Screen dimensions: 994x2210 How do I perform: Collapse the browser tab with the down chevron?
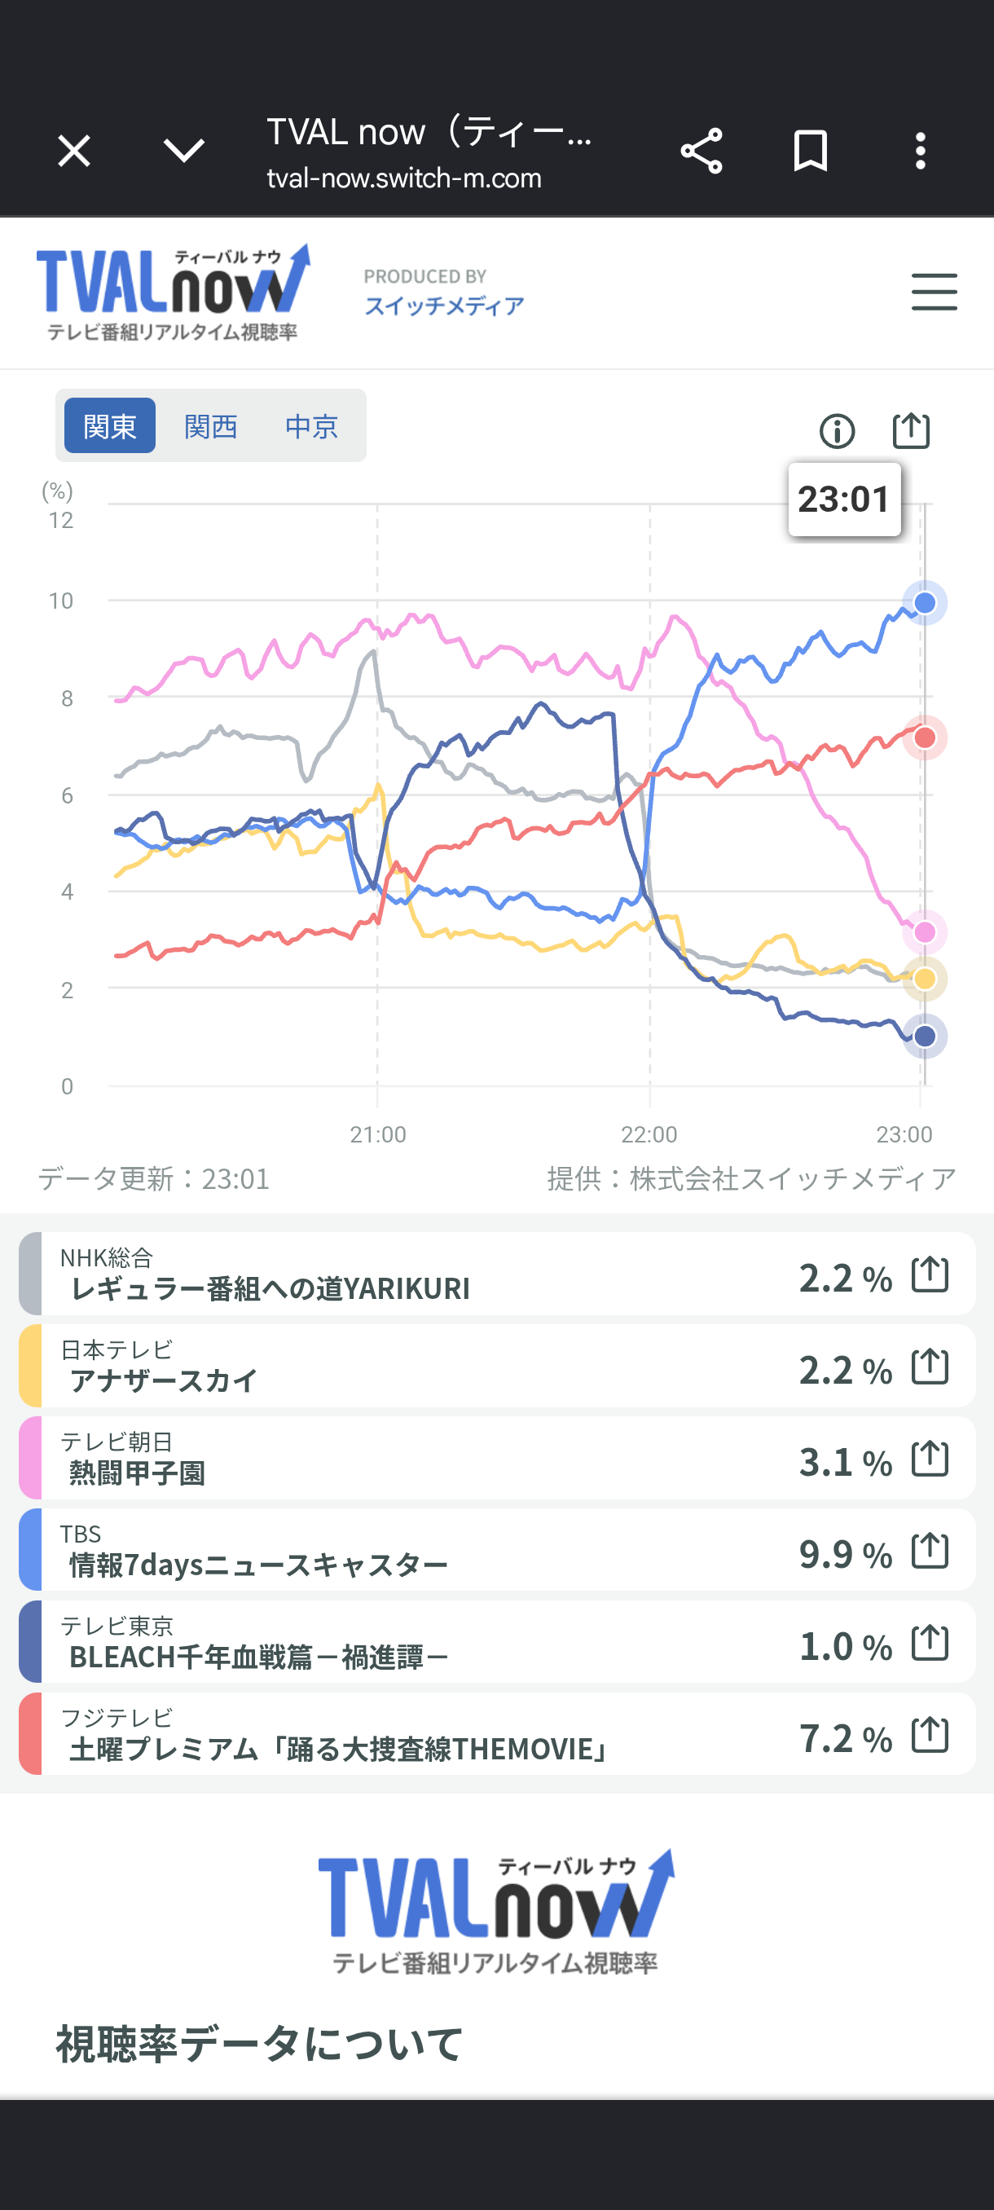(183, 152)
